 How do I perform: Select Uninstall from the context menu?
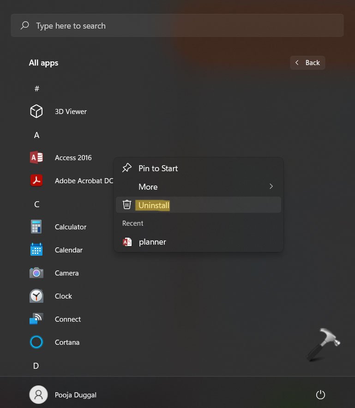pyautogui.click(x=154, y=205)
